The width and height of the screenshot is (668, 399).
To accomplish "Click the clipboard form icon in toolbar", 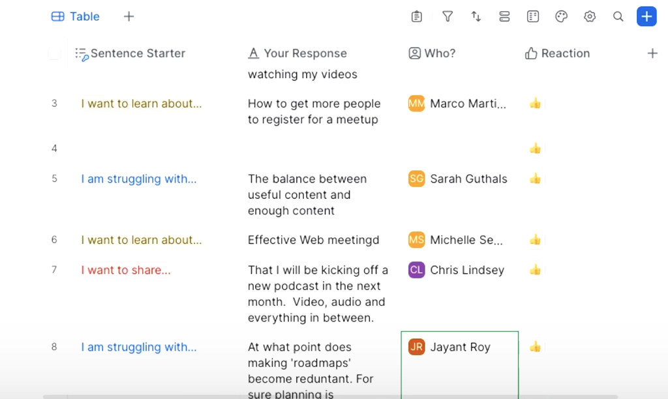I will click(x=417, y=17).
